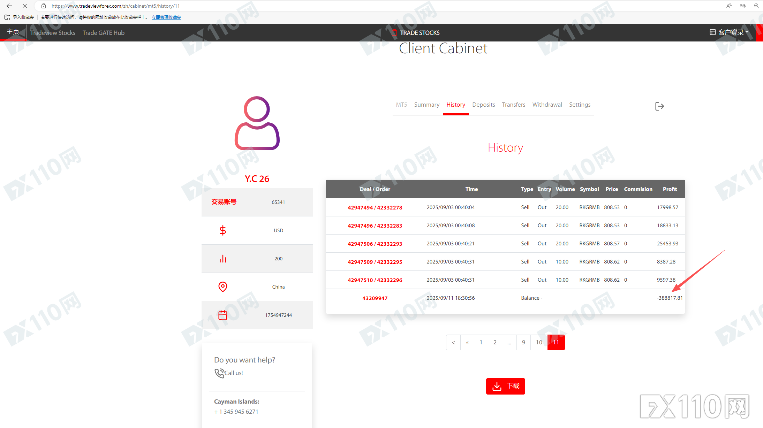Click the dollar currency icon
Image resolution: width=763 pixels, height=428 pixels.
point(222,230)
